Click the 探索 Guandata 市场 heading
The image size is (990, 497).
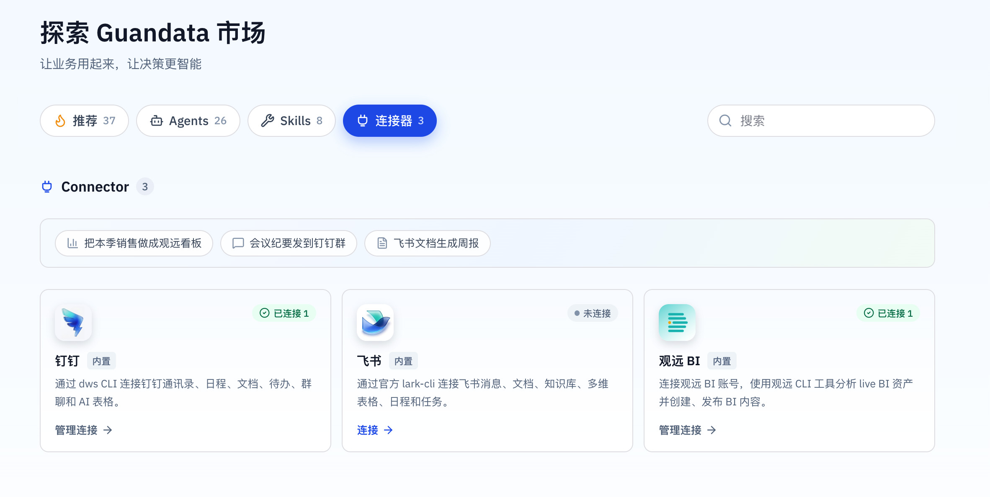tap(153, 33)
